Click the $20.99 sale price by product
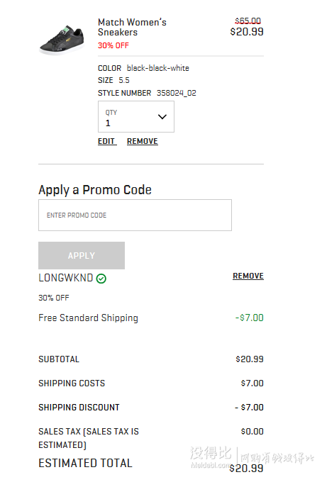This screenshot has height=482, width=322. (247, 32)
